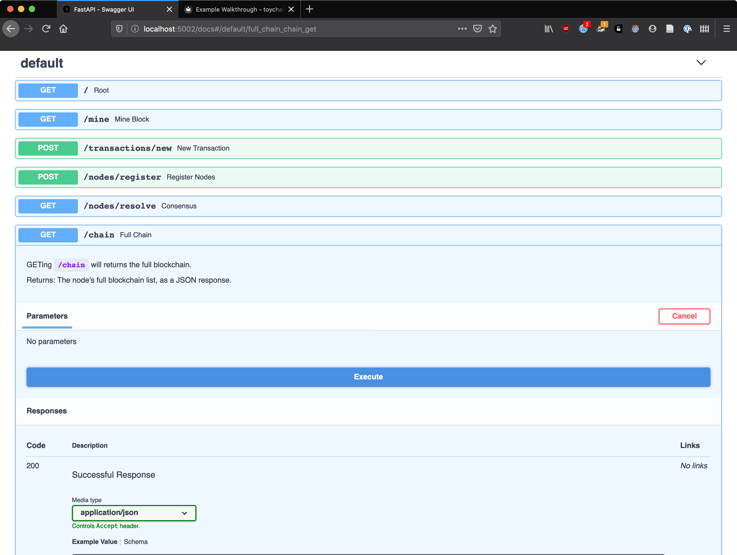Click the browser forward arrow
The width and height of the screenshot is (737, 555).
click(x=29, y=29)
